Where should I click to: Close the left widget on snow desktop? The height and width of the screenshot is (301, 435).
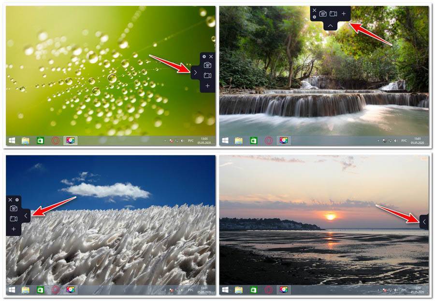pos(10,200)
